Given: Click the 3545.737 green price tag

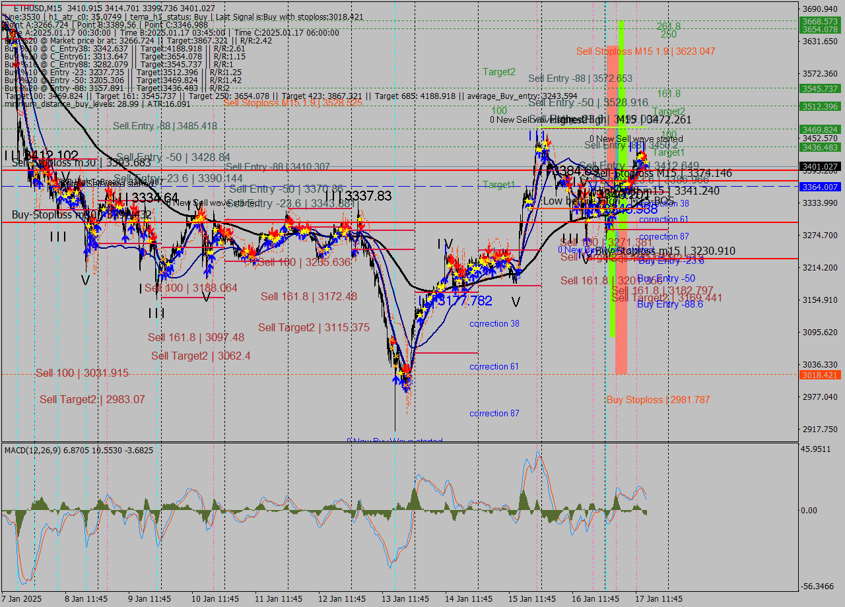Looking at the screenshot, I should pyautogui.click(x=820, y=88).
